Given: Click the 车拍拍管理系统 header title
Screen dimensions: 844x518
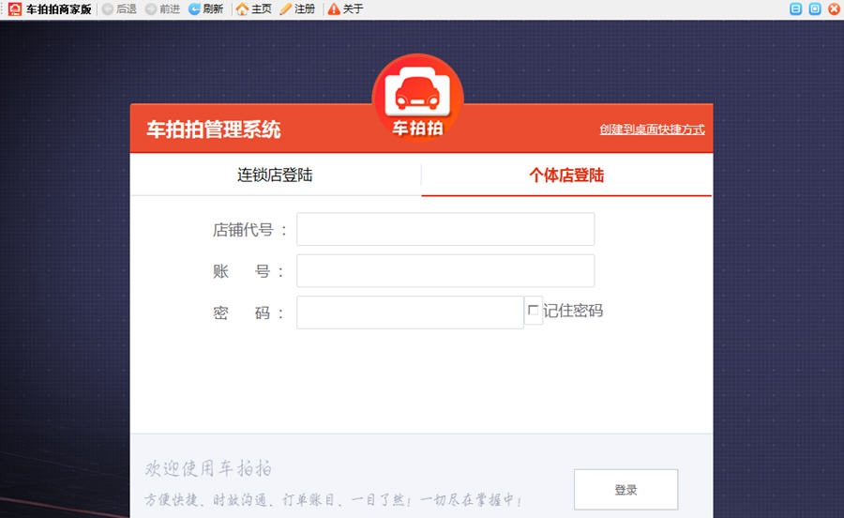Looking at the screenshot, I should [214, 129].
